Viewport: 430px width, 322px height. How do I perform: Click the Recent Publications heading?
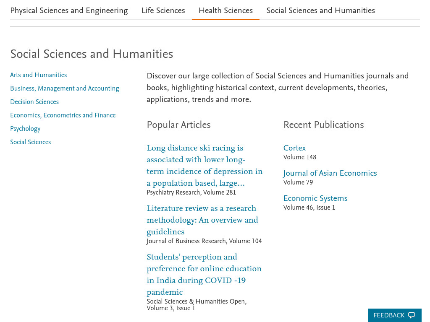pos(324,125)
